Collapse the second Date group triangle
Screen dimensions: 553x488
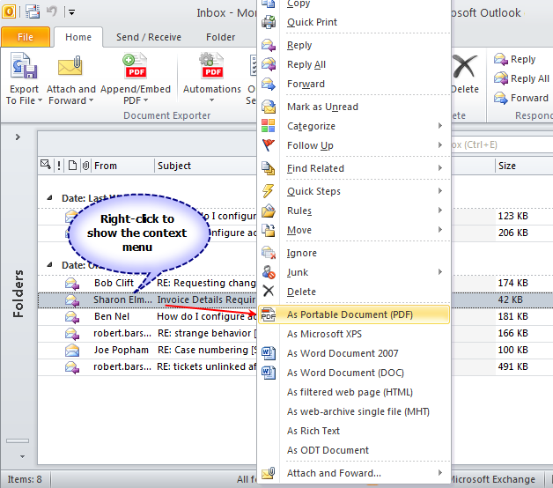click(x=49, y=264)
